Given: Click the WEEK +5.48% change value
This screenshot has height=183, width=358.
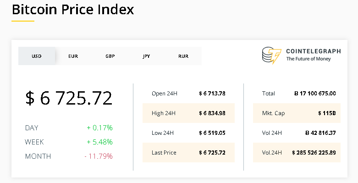Looking at the screenshot, I should click(x=99, y=142).
